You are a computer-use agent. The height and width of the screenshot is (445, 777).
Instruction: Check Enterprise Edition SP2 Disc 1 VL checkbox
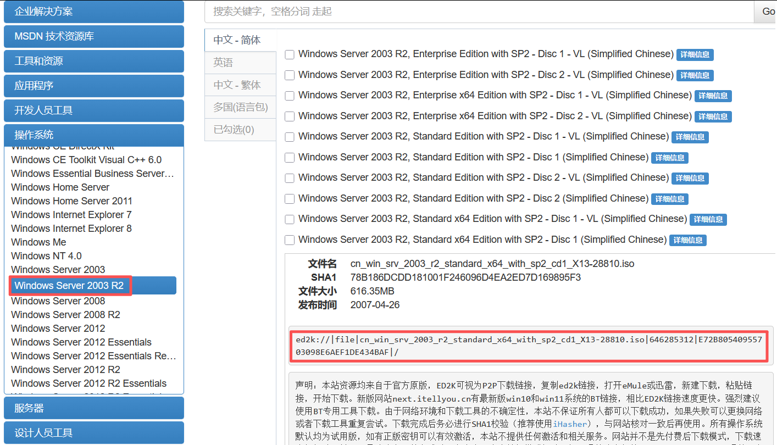coord(290,54)
